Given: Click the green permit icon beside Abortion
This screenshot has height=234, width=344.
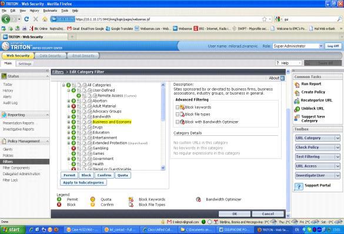Looking at the screenshot, I should 74,101.
